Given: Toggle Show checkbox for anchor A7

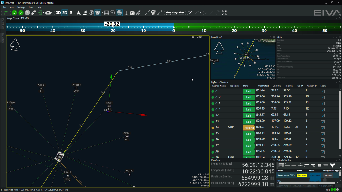Looking at the screenshot, I should pos(323,145).
